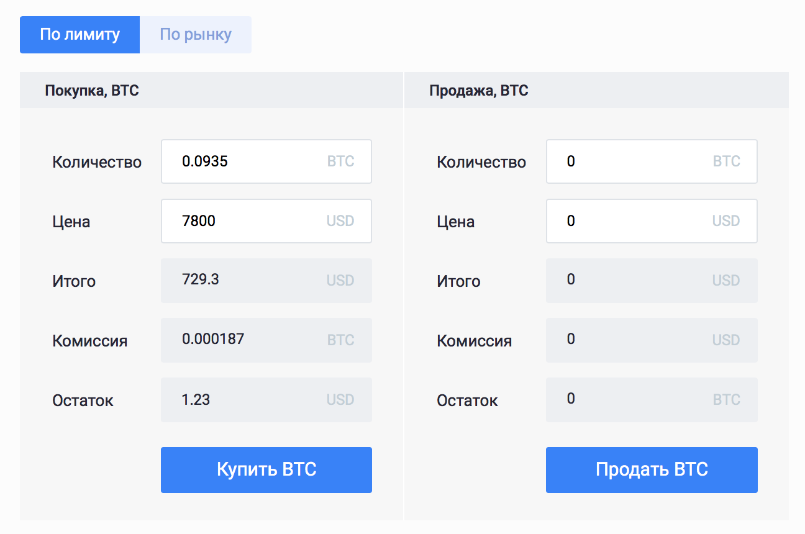Click the Продажа, BTC panel header
Viewport: 805px width, 534px height.
478,91
